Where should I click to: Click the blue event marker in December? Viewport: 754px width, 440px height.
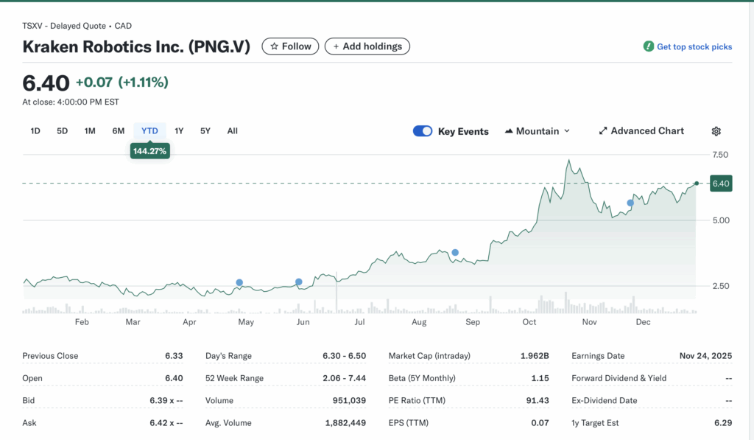pos(630,203)
